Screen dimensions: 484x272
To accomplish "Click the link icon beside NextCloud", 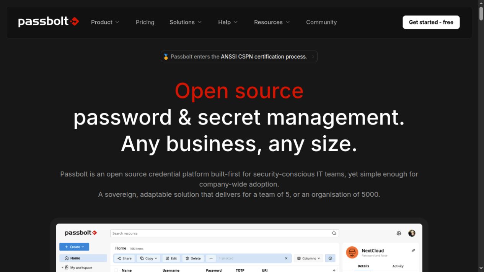I will point(413,251).
